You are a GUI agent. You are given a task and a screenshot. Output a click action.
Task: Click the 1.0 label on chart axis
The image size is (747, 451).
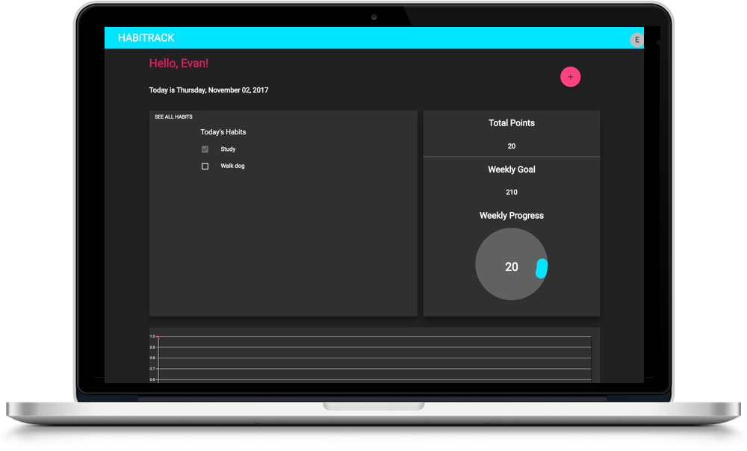click(x=152, y=337)
